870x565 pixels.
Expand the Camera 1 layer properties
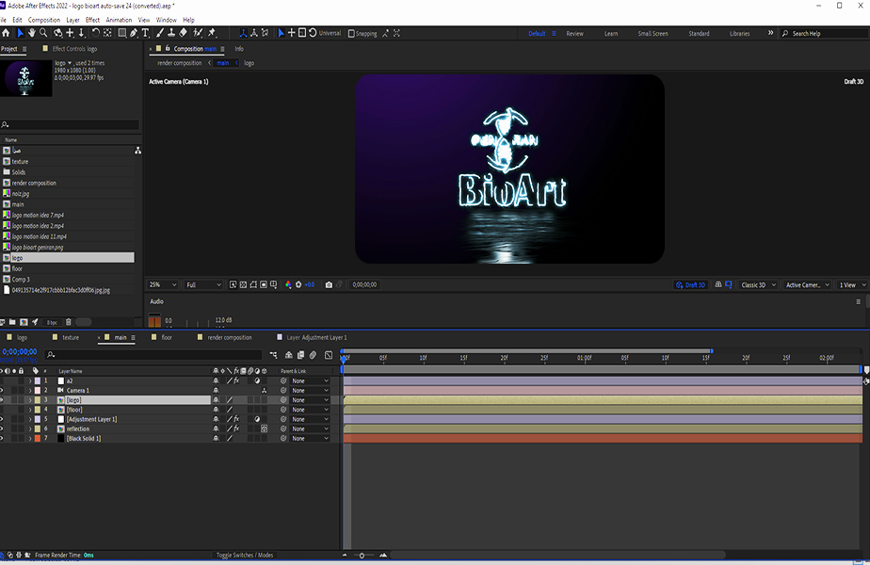pos(30,390)
